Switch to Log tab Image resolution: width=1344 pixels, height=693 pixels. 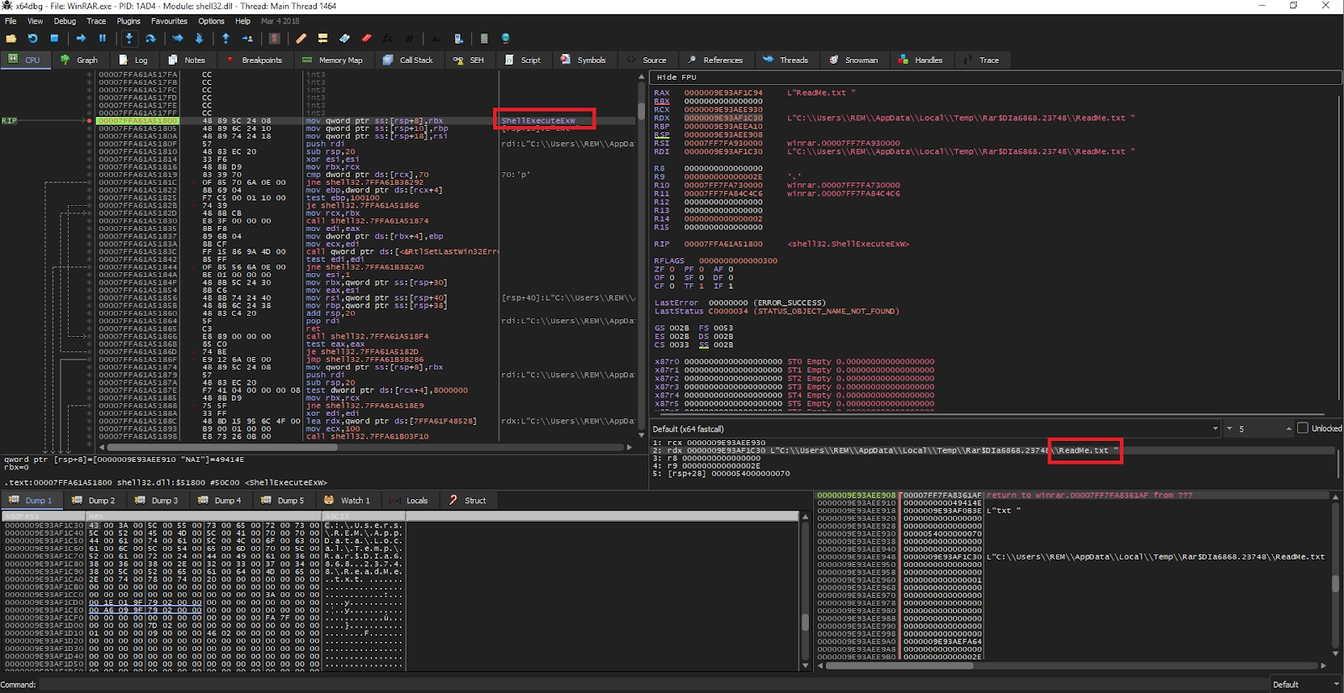134,60
